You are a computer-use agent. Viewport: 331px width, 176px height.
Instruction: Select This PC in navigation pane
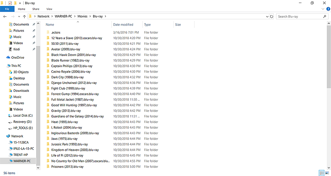tap(16, 66)
